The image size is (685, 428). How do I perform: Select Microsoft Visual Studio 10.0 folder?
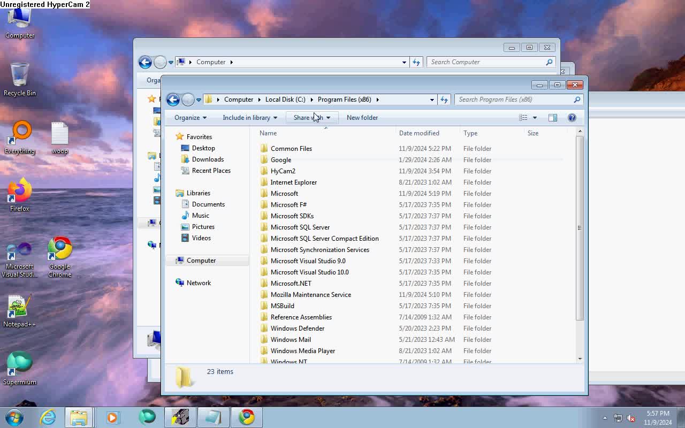(x=309, y=272)
